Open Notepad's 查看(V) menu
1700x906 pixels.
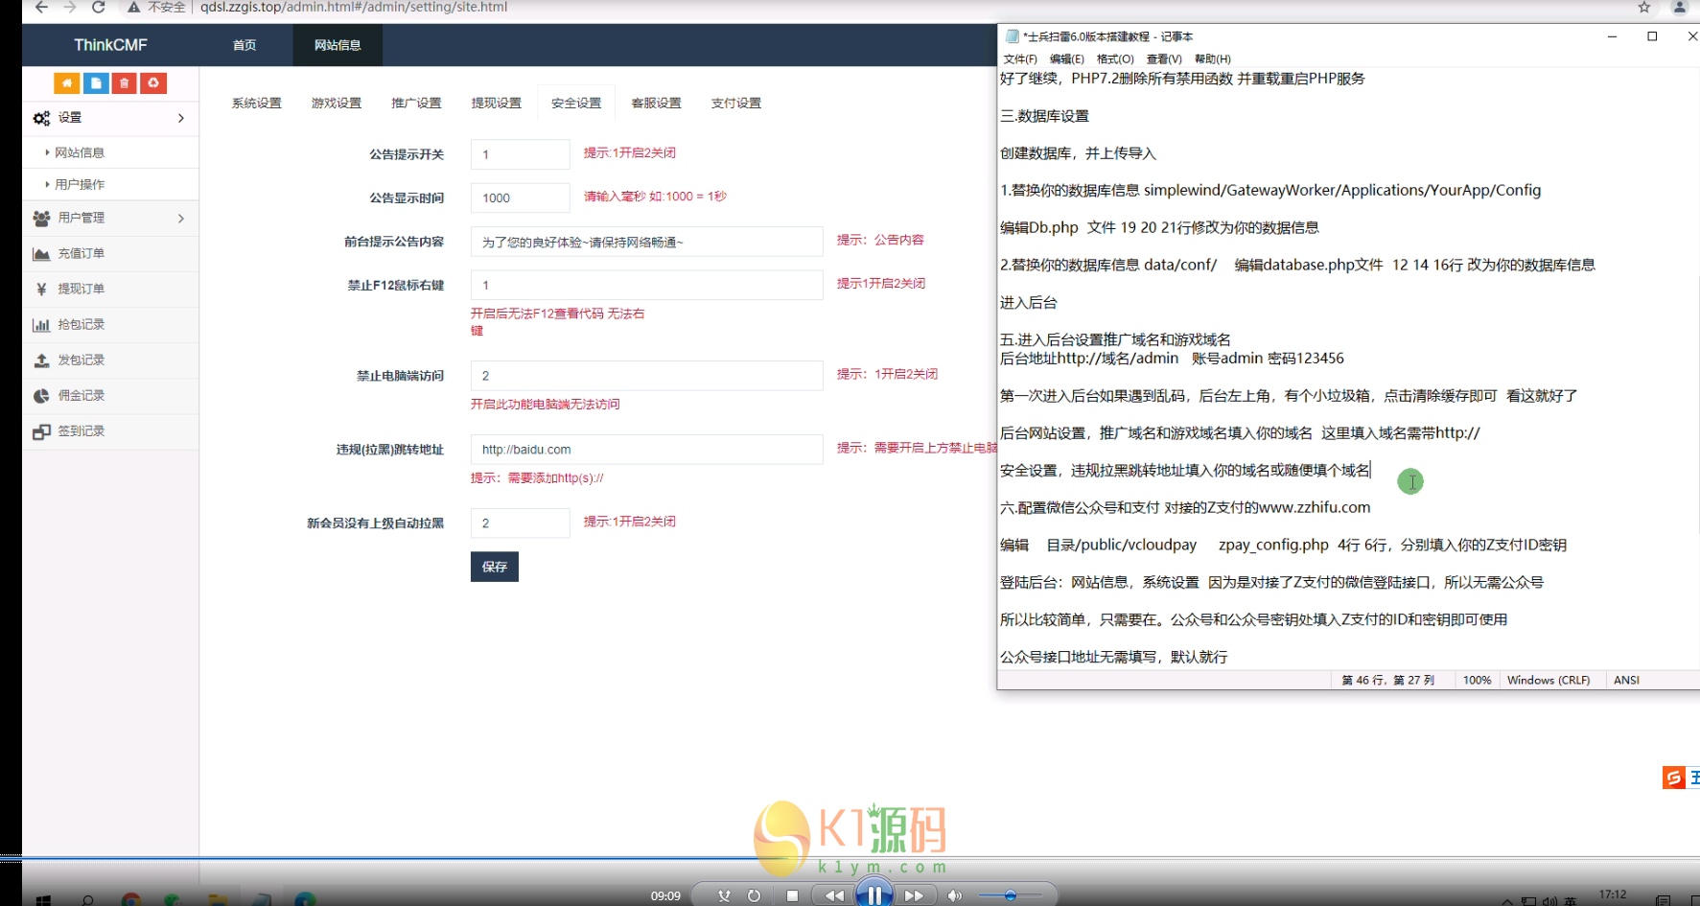(1164, 59)
